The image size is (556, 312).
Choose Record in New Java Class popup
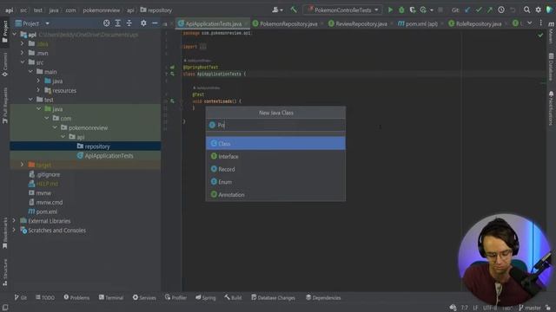point(275,169)
